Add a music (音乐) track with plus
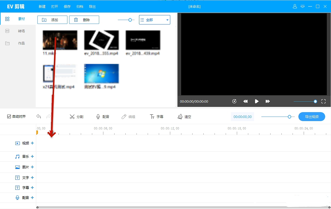 pos(32,156)
